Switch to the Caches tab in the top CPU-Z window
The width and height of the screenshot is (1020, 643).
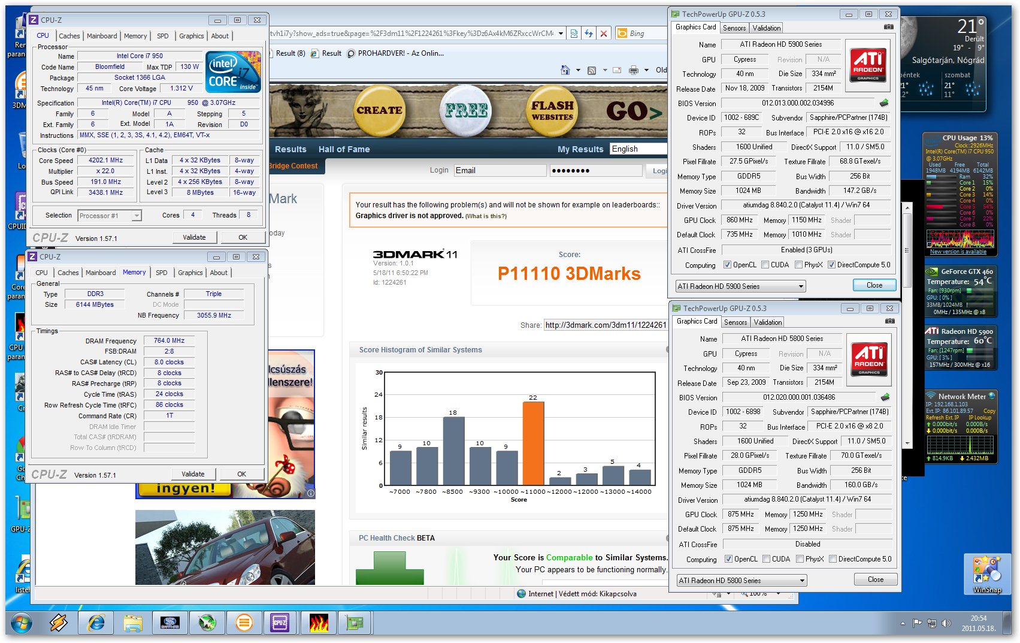[69, 36]
